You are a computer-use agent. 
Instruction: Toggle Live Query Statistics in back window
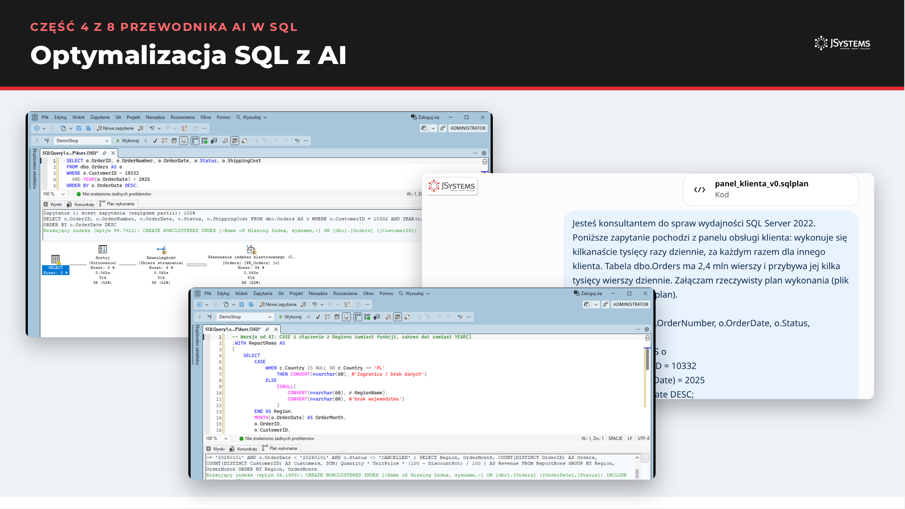coord(205,141)
